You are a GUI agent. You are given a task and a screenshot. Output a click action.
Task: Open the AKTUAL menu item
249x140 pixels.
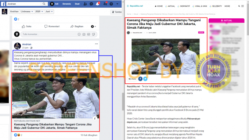coord(170,6)
